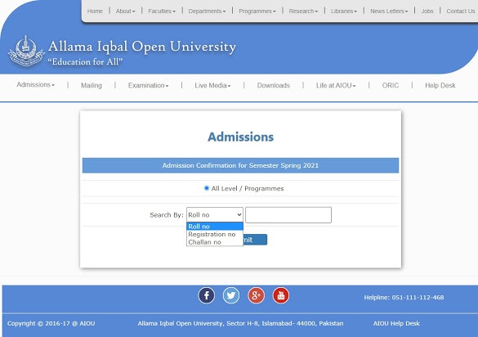Open the Twitter bird icon link
Screen dimensions: 478x337
point(231,295)
